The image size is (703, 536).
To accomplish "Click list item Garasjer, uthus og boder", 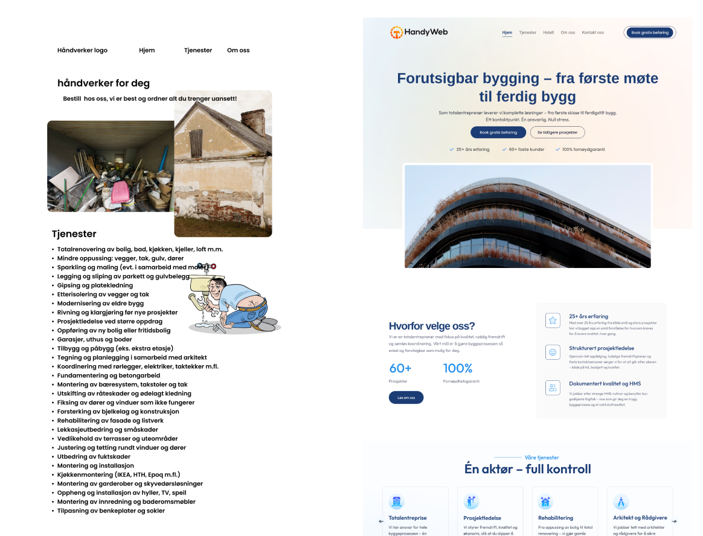I will coord(94,339).
